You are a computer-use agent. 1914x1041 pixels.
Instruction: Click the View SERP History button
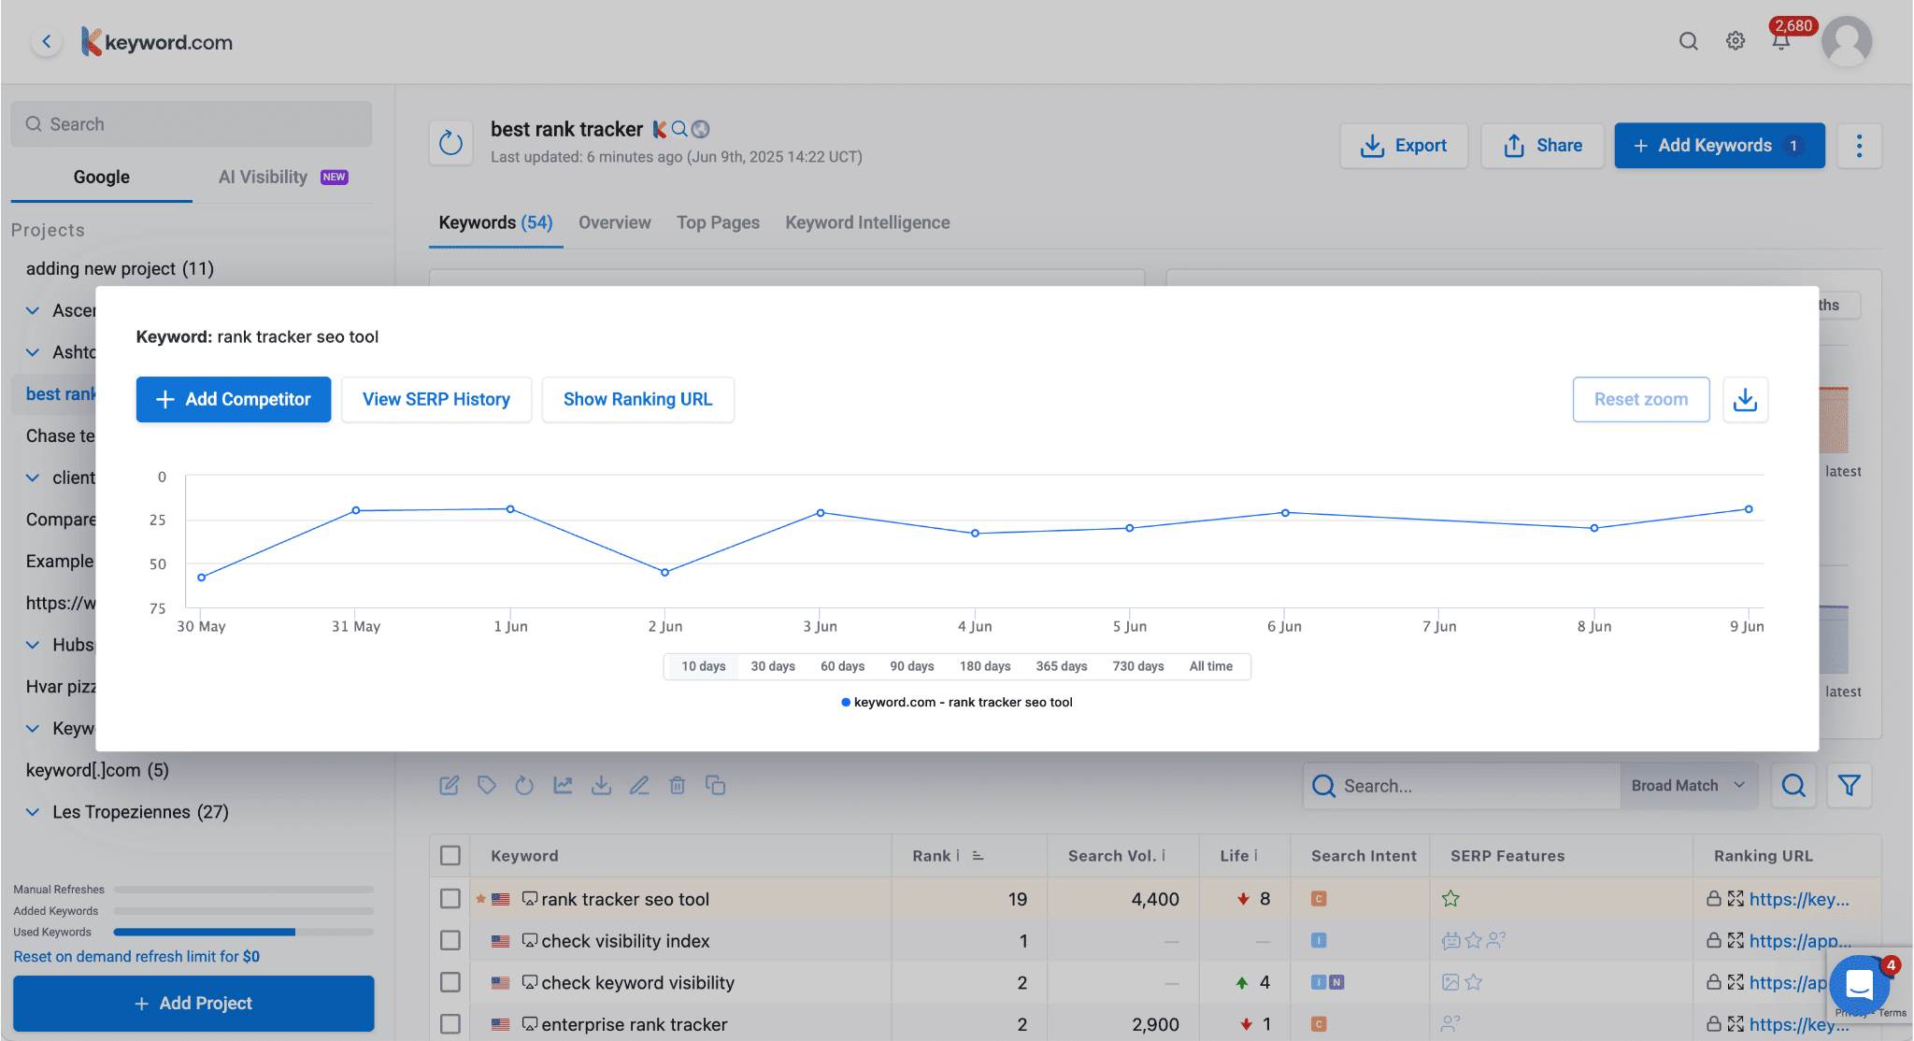(436, 399)
